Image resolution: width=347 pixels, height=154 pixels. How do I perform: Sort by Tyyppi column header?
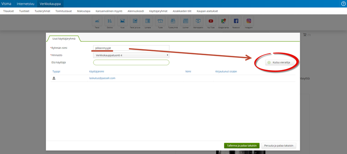56,71
